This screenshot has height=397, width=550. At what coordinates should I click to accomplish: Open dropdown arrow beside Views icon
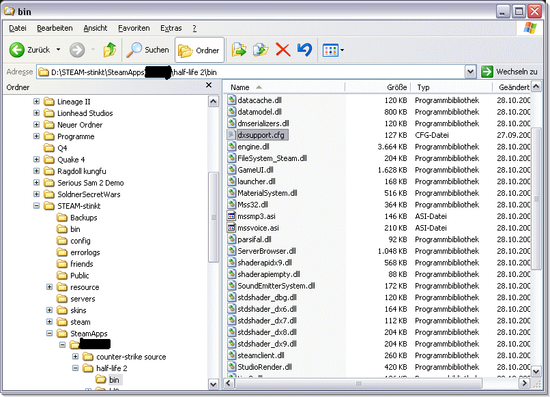point(342,50)
